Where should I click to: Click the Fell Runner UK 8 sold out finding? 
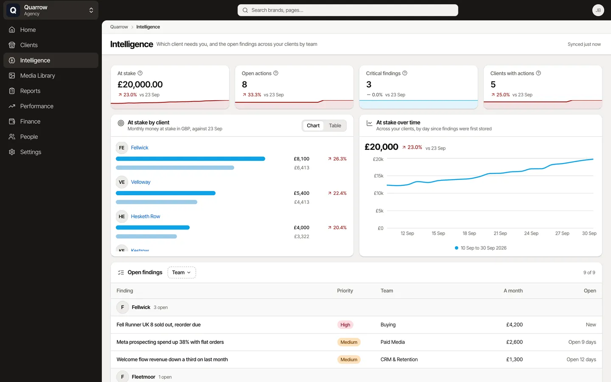tap(159, 325)
